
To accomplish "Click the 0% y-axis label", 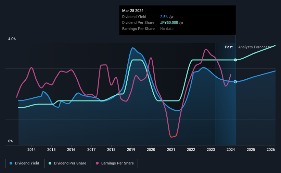I will pos(11,141).
